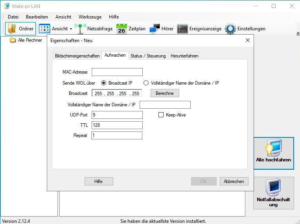Select Alle Rechner in the tree

point(29,40)
